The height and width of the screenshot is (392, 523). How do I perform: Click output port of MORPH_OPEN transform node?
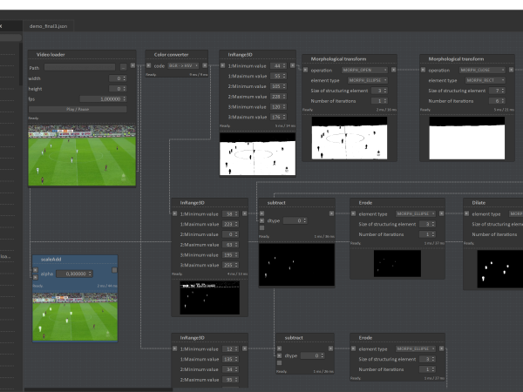(394, 70)
